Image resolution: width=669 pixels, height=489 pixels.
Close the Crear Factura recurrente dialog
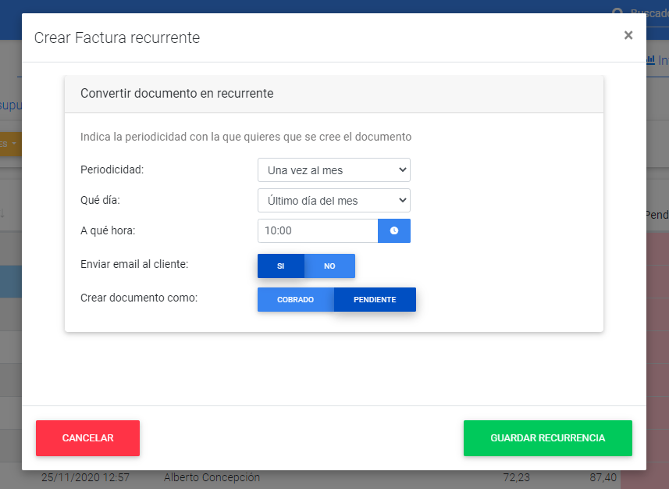point(628,35)
